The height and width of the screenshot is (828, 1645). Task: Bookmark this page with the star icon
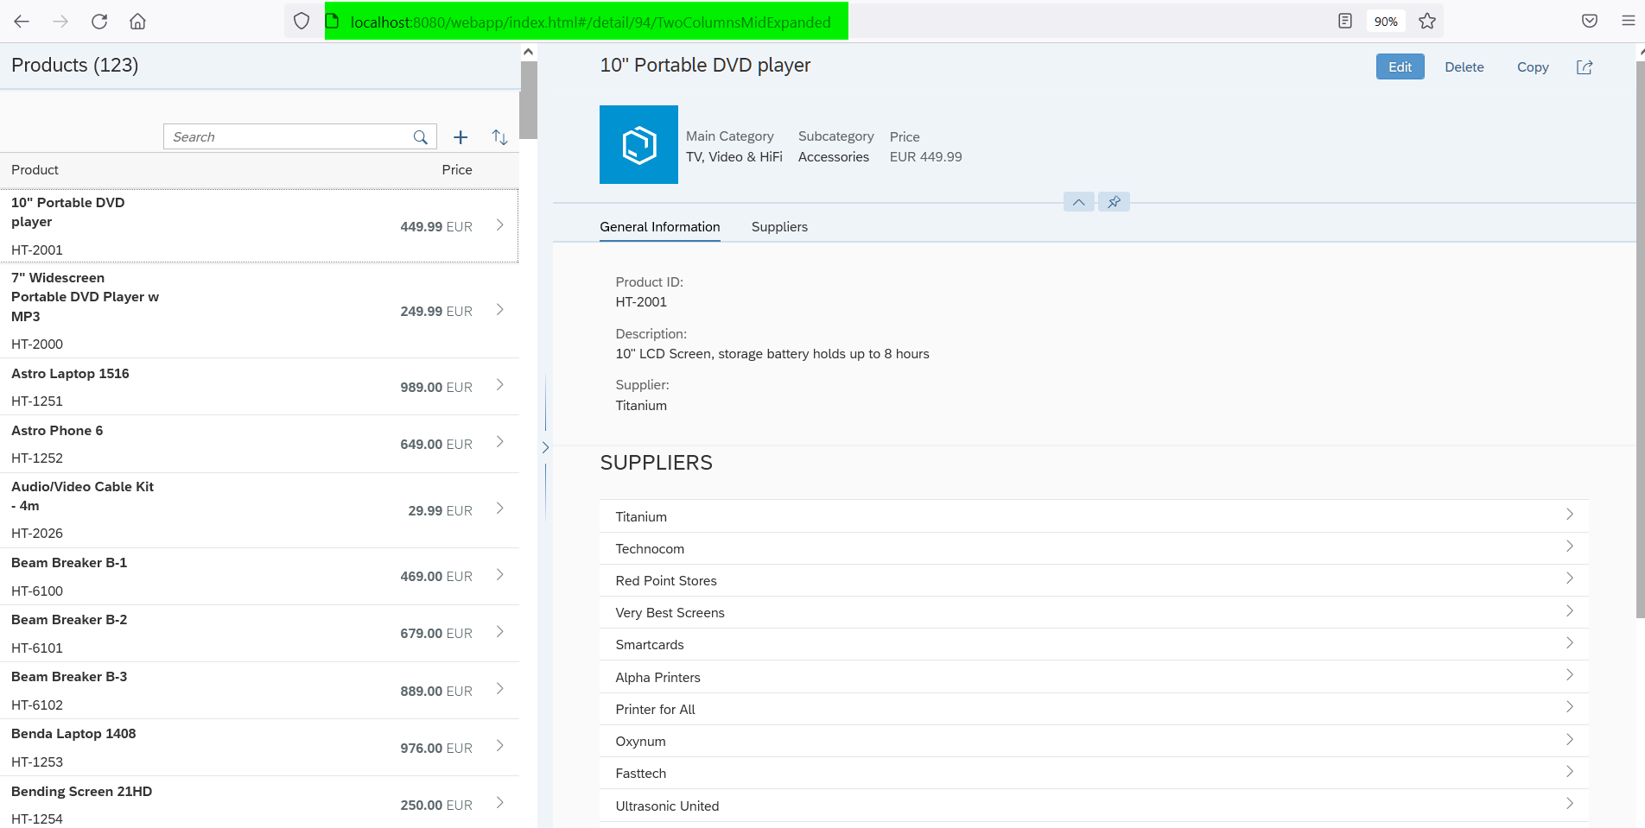tap(1427, 22)
